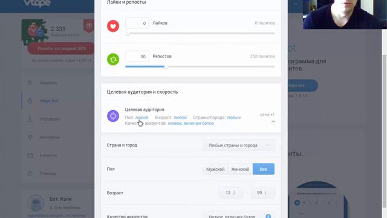Click the Бот: Коля name text
The width and height of the screenshot is (387, 218).
point(60,199)
